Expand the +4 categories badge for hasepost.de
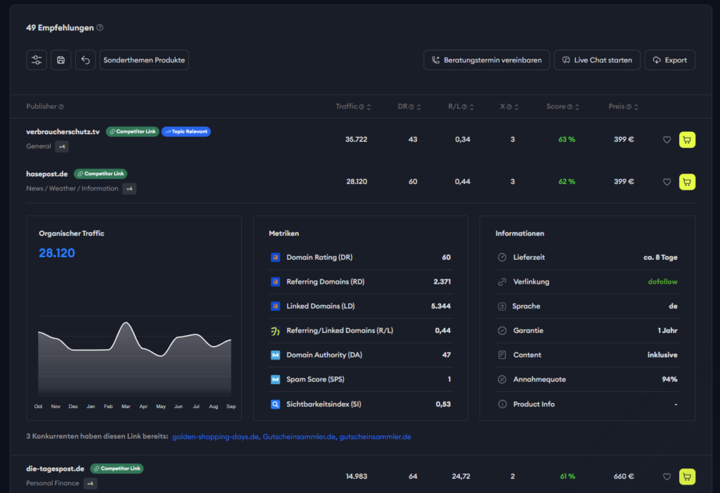This screenshot has width=720, height=493. 129,189
